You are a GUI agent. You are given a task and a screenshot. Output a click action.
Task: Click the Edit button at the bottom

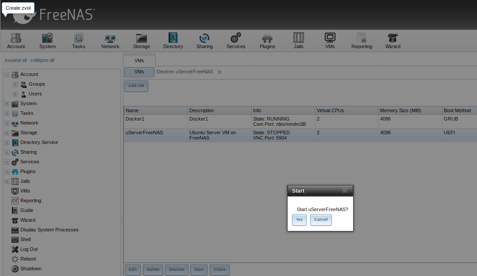(x=133, y=270)
